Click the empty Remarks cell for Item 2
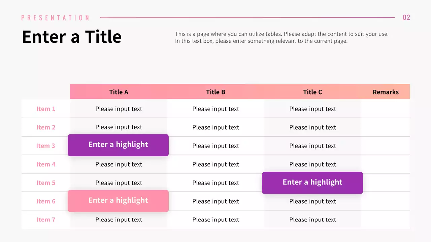Viewport: 431px width, 242px height. (x=386, y=127)
